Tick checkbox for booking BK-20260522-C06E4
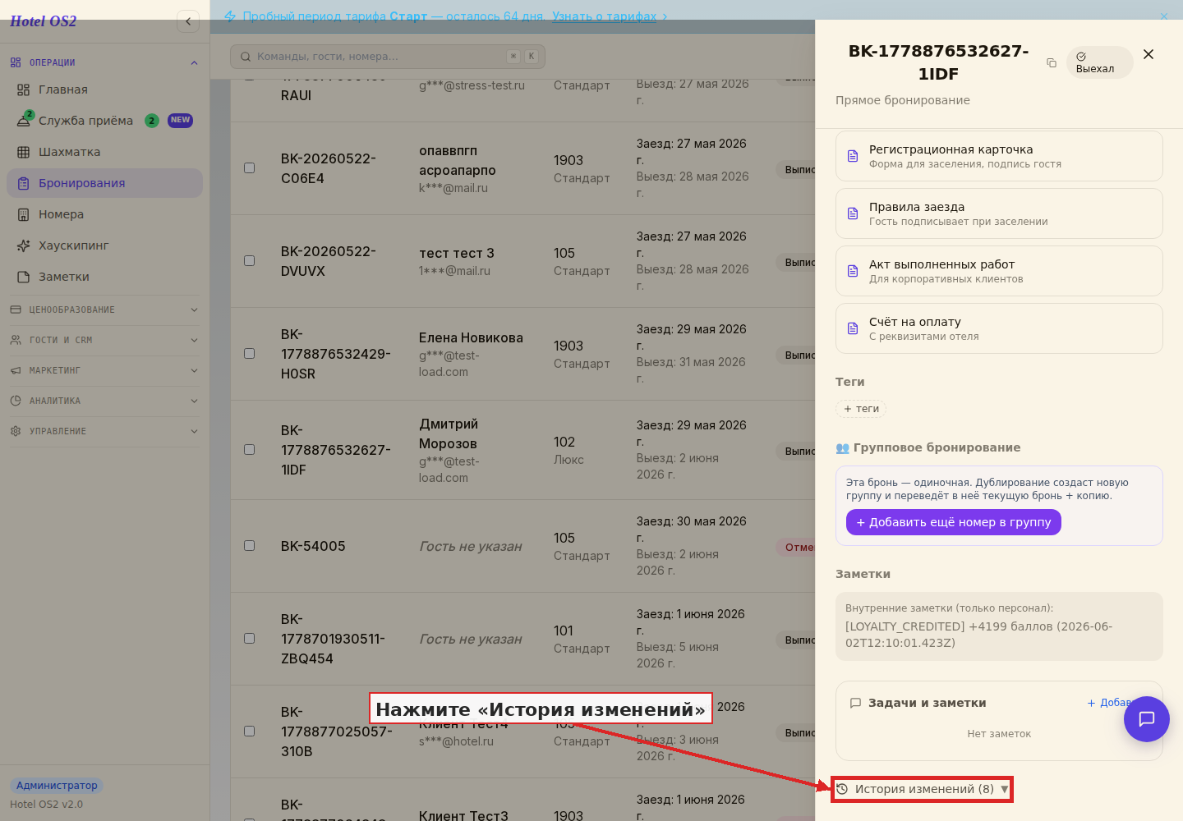Screen dimensions: 1183x821 (x=249, y=167)
